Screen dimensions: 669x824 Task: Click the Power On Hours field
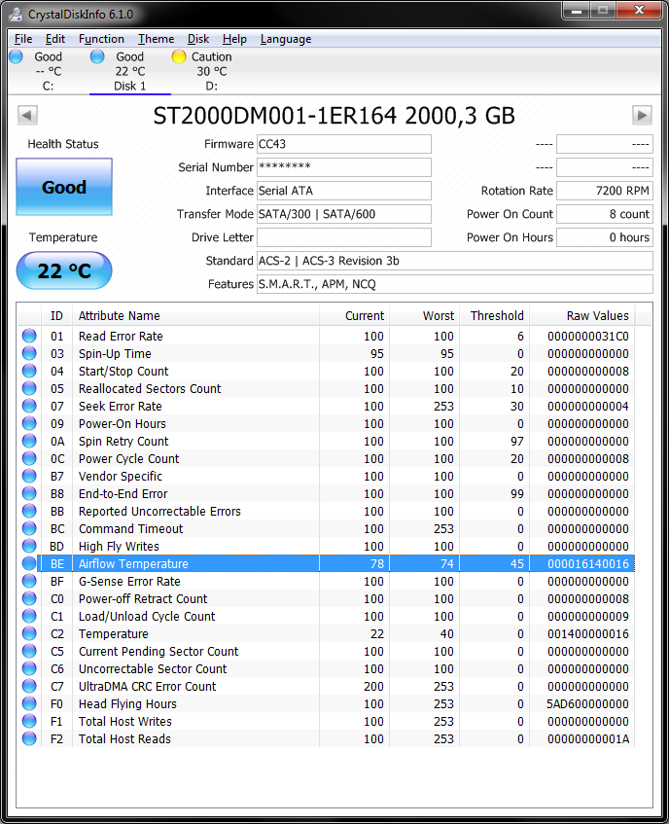(x=605, y=237)
